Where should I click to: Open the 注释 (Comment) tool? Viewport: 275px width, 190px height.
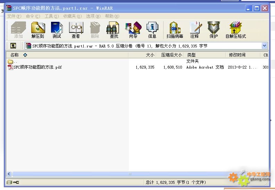click(x=195, y=30)
